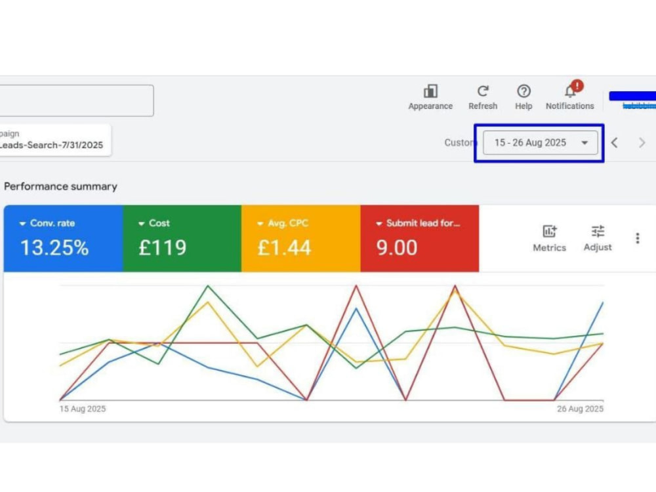Go to next date range arrow

(x=642, y=142)
